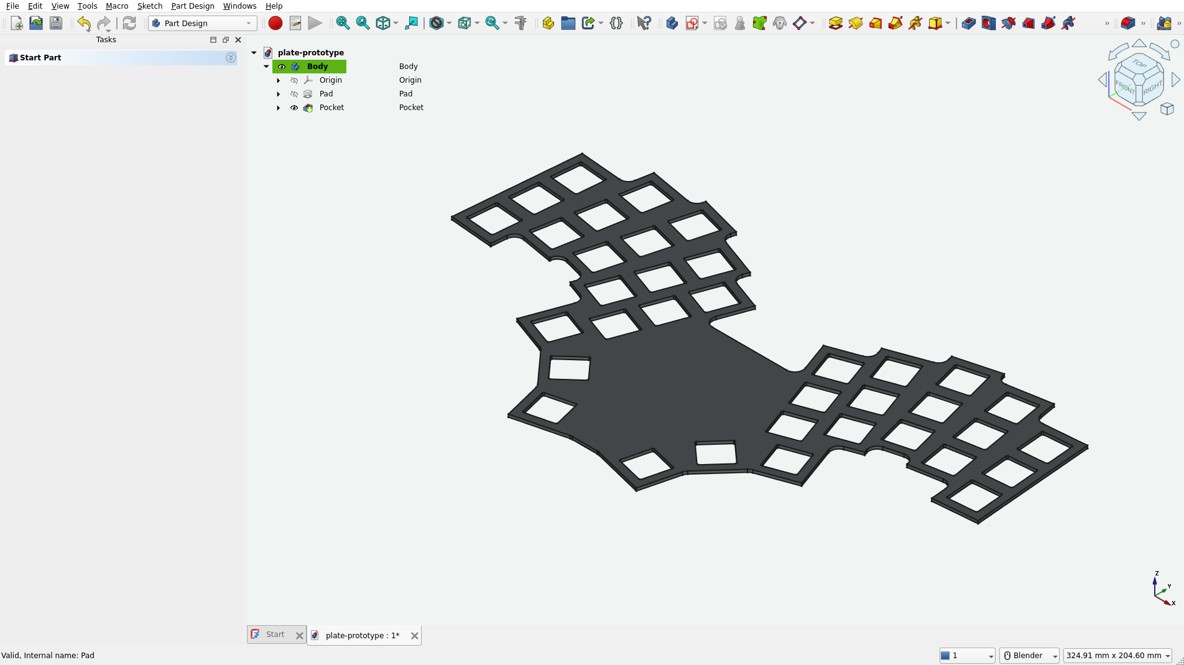Create a clone with the sheep icon

(780, 23)
